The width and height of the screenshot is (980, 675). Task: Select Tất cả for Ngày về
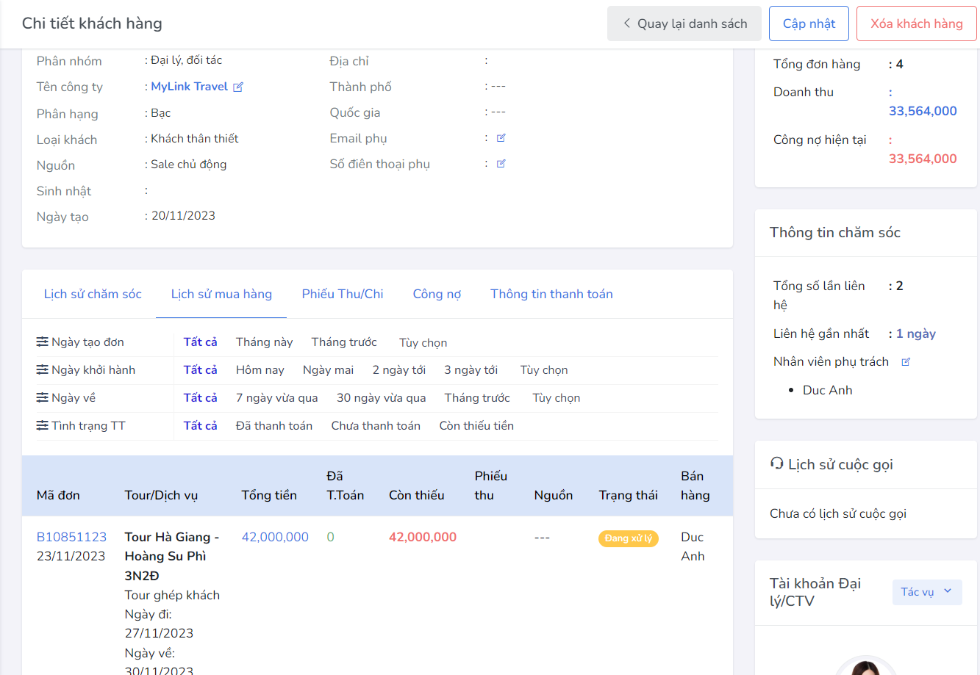coord(201,398)
